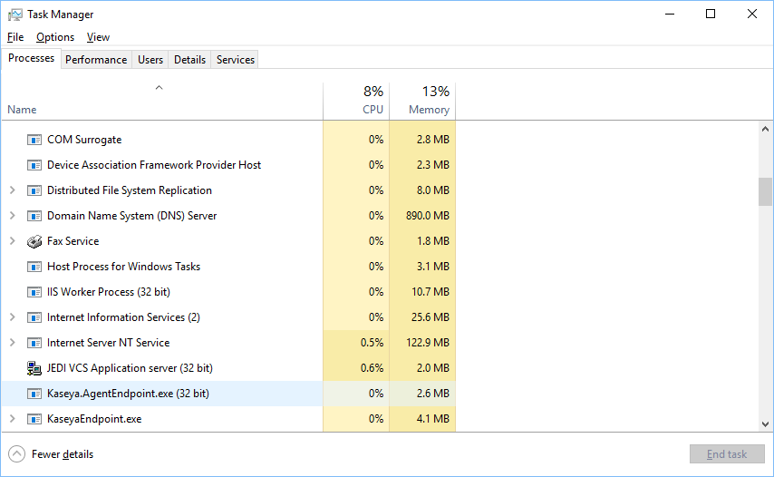Expand the Internet Server NT Service group

(x=12, y=343)
